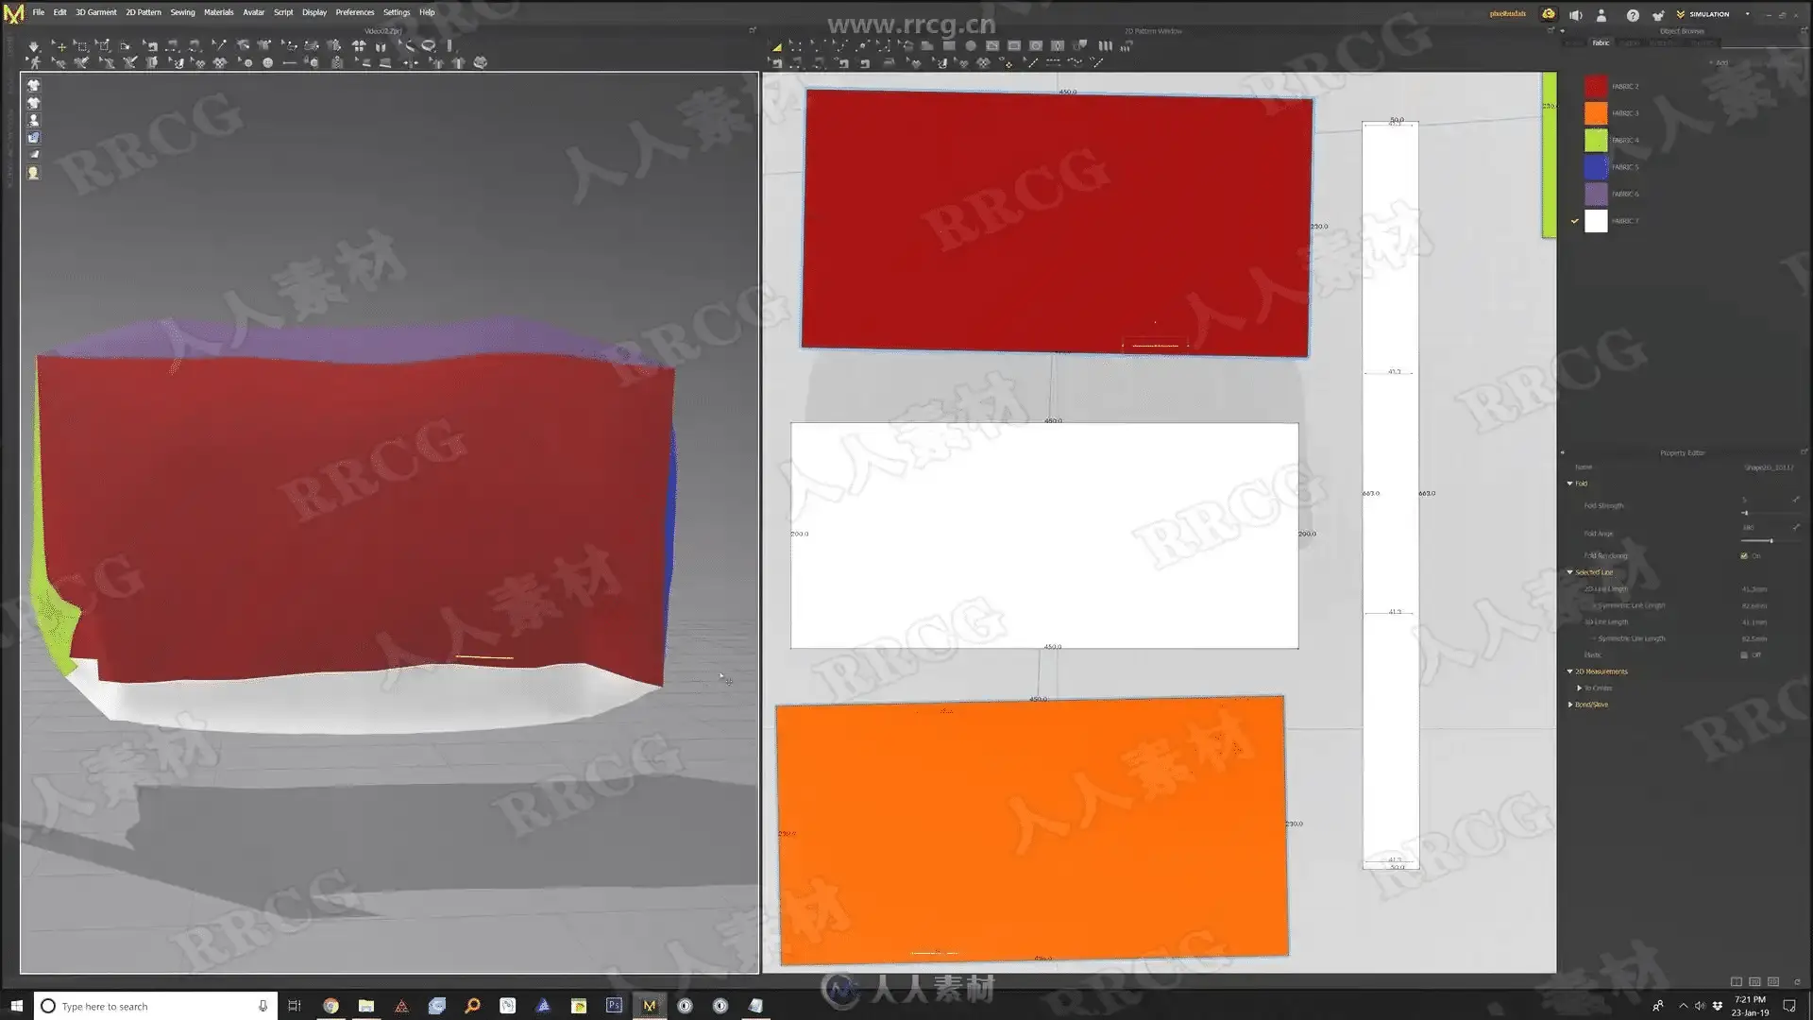Click the Photoshop icon in taskbar
The width and height of the screenshot is (1813, 1020).
614,1006
